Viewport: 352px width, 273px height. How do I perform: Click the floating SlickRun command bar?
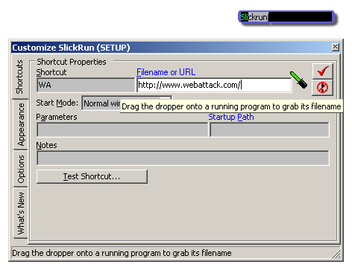coord(286,17)
